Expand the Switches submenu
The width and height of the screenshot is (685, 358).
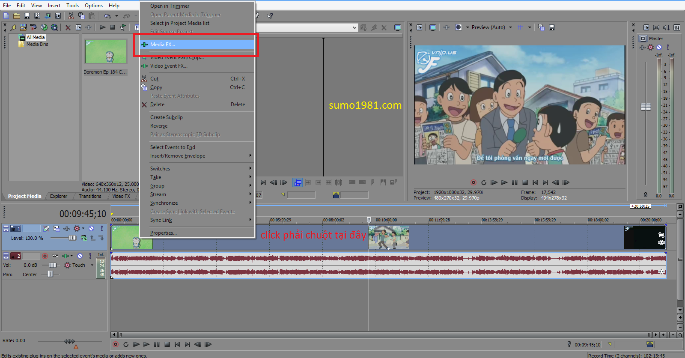197,169
